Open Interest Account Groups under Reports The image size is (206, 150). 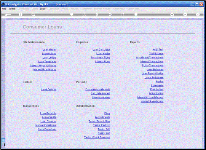point(150,97)
